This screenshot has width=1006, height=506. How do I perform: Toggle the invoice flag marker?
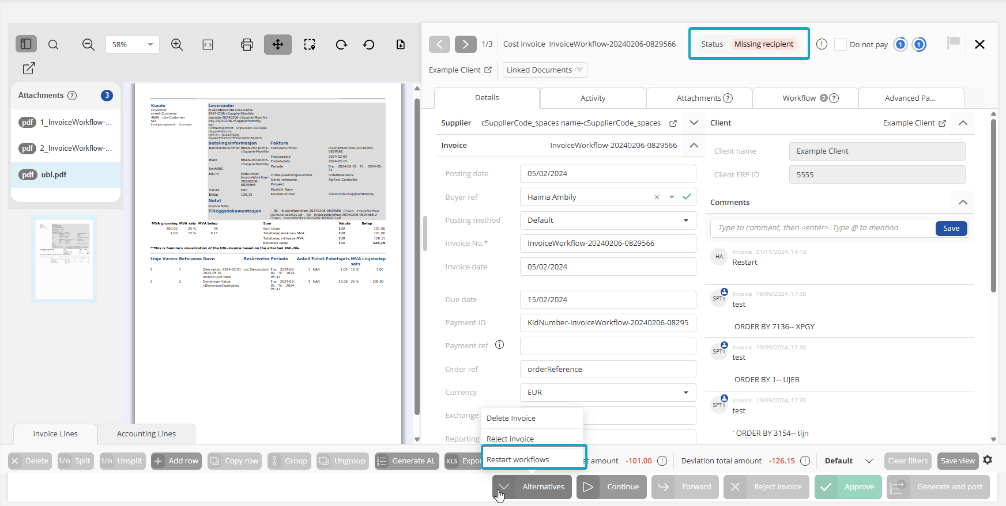(954, 43)
